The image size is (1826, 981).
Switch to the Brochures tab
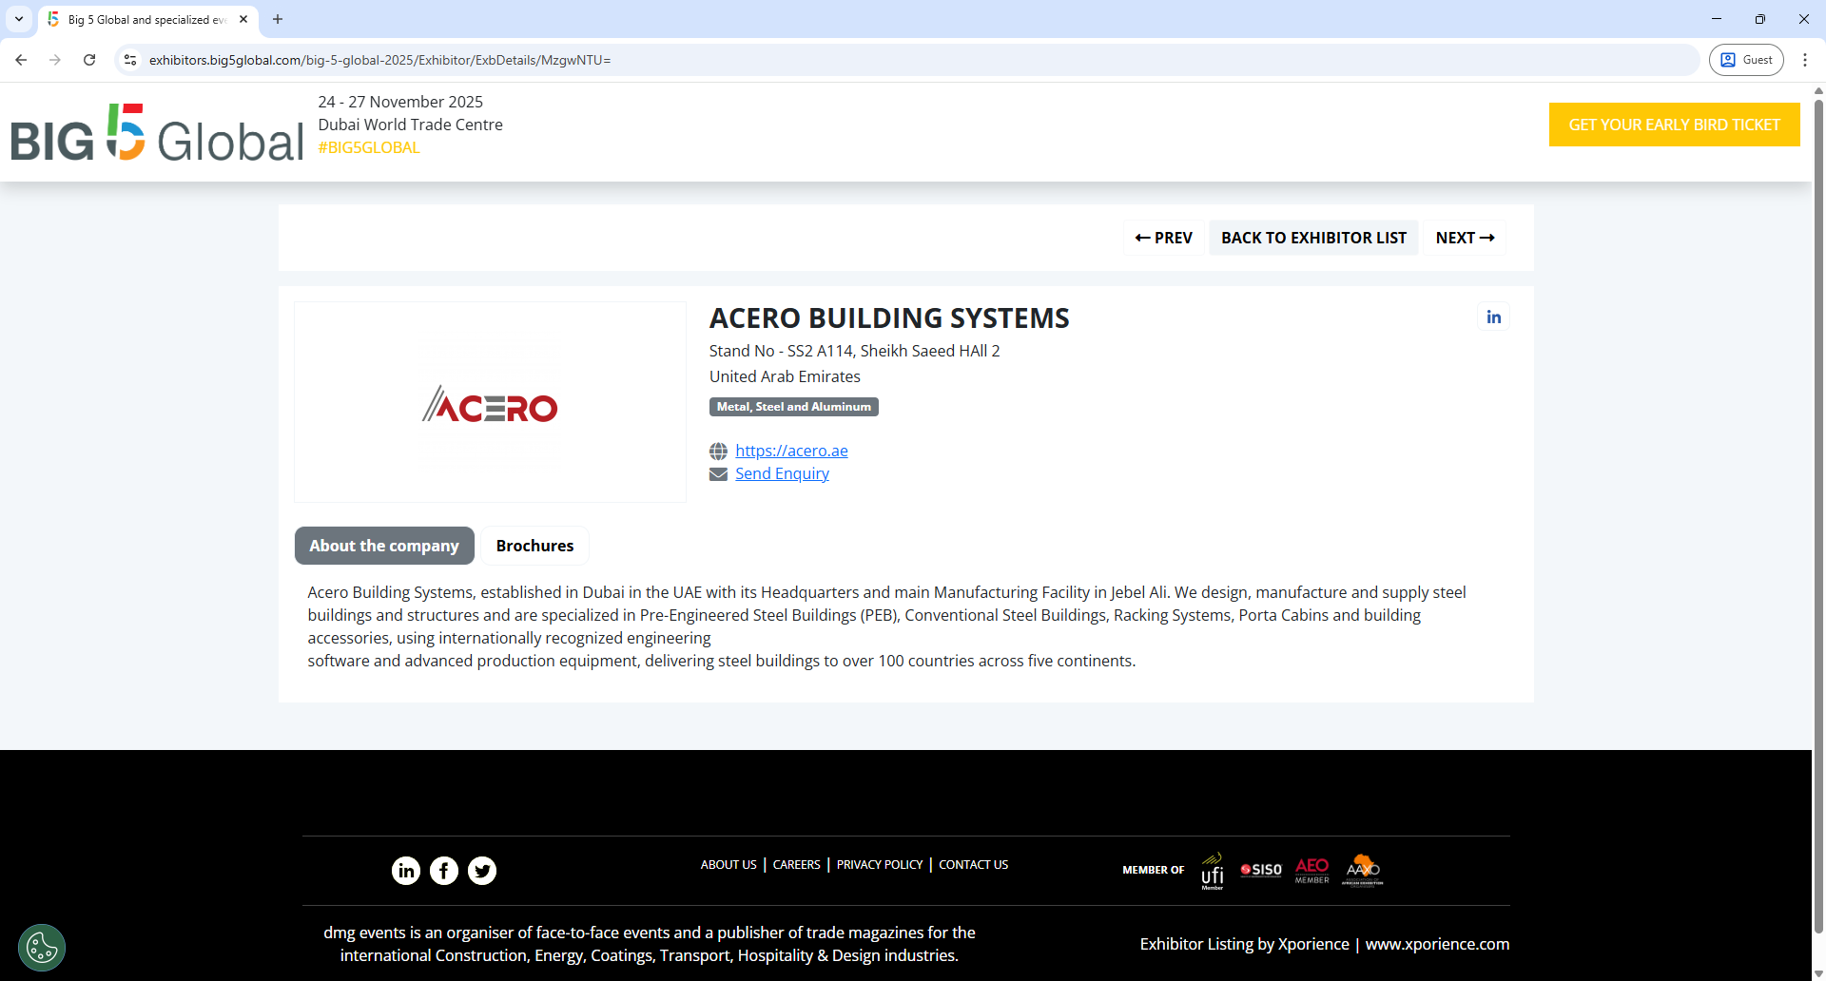(x=534, y=545)
